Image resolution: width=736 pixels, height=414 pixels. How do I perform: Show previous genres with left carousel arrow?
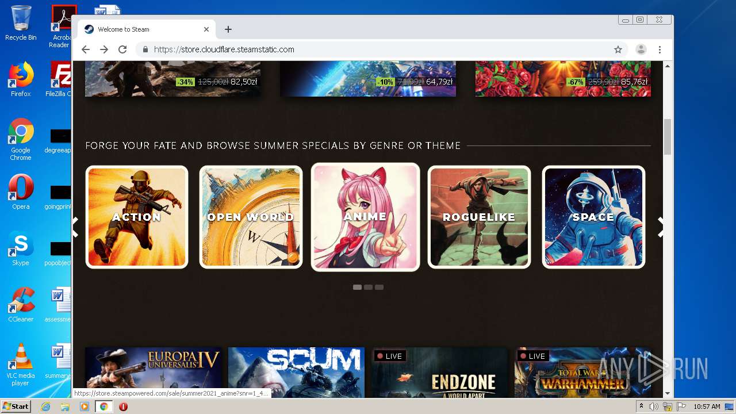[75, 227]
